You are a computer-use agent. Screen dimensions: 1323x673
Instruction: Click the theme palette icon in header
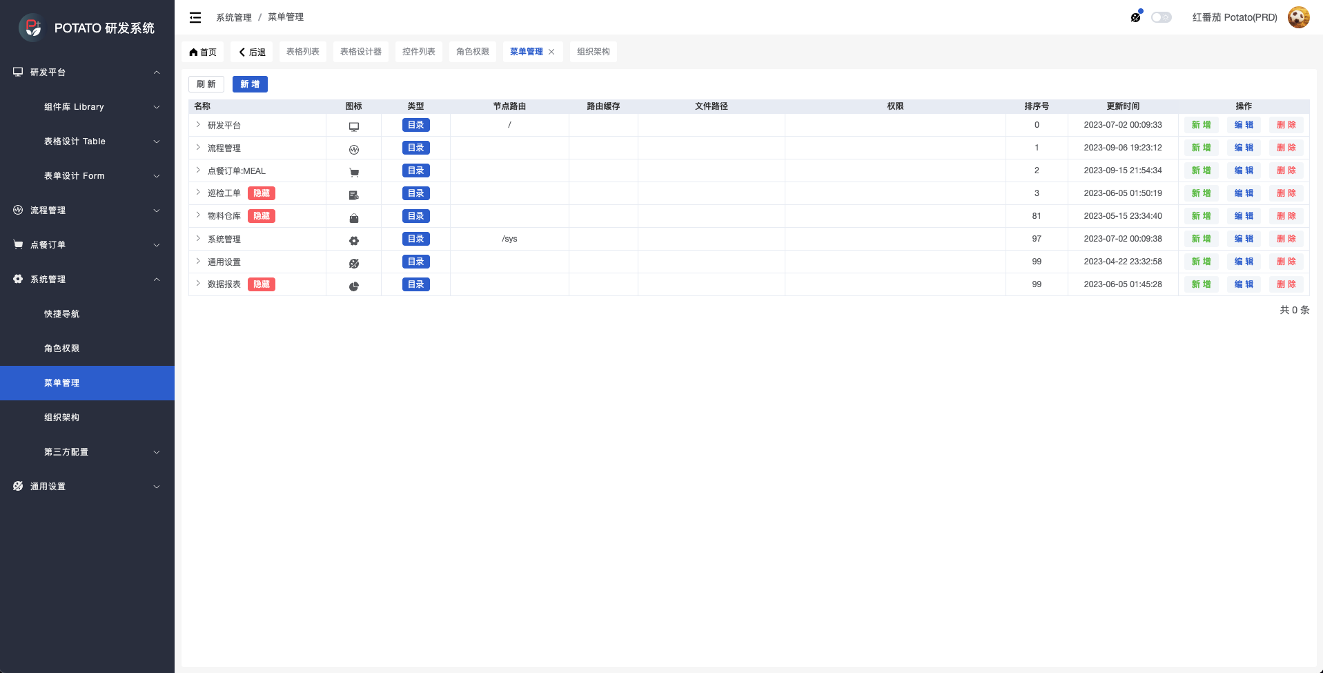(1136, 17)
